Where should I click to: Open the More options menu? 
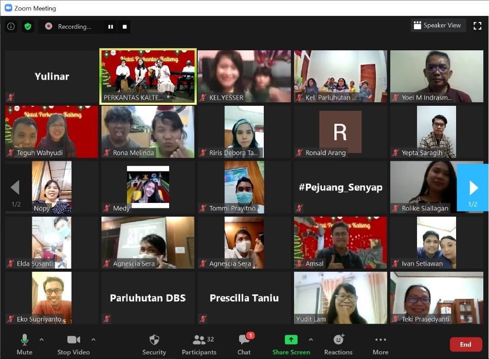point(381,344)
